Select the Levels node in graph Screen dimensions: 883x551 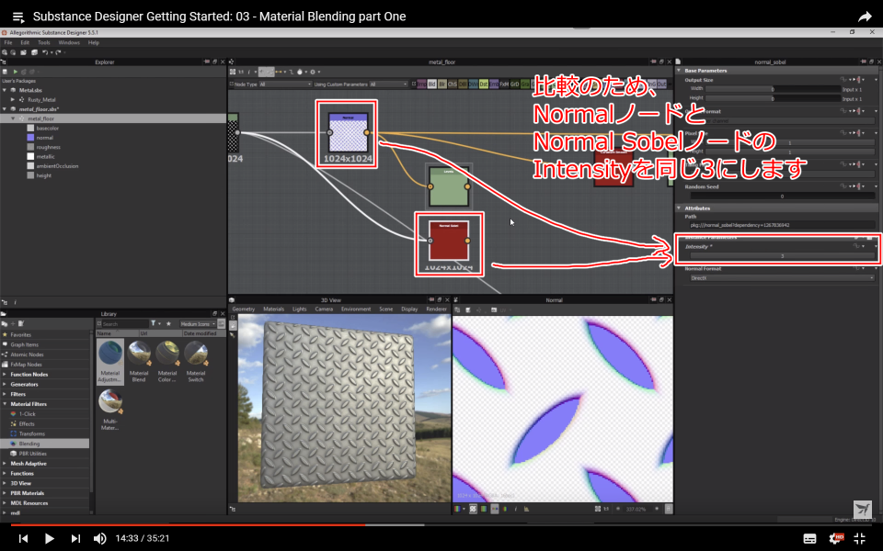tap(449, 186)
